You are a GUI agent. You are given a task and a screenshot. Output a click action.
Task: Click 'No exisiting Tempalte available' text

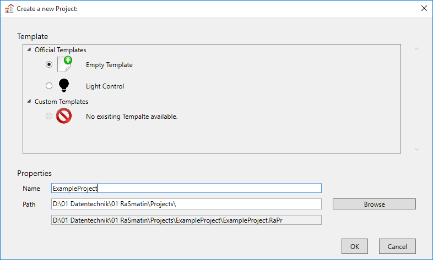click(132, 117)
